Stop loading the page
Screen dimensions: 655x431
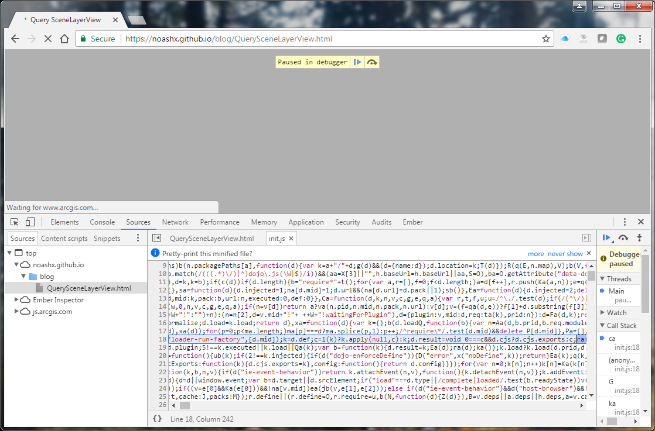(48, 39)
